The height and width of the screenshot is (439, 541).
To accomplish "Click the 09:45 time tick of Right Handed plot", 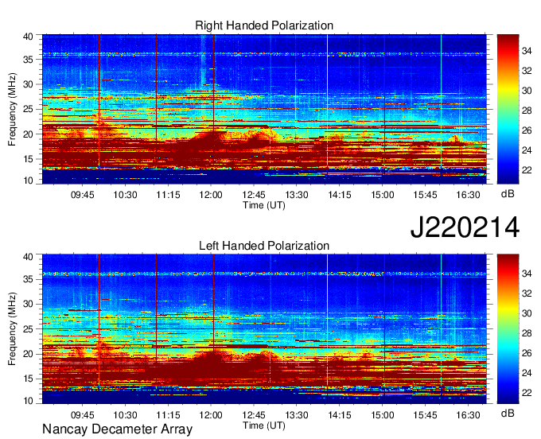I will coord(83,195).
